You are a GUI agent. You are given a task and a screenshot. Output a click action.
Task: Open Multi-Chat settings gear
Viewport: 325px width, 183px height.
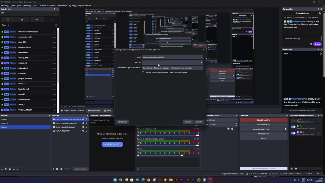pyautogui.click(x=321, y=54)
